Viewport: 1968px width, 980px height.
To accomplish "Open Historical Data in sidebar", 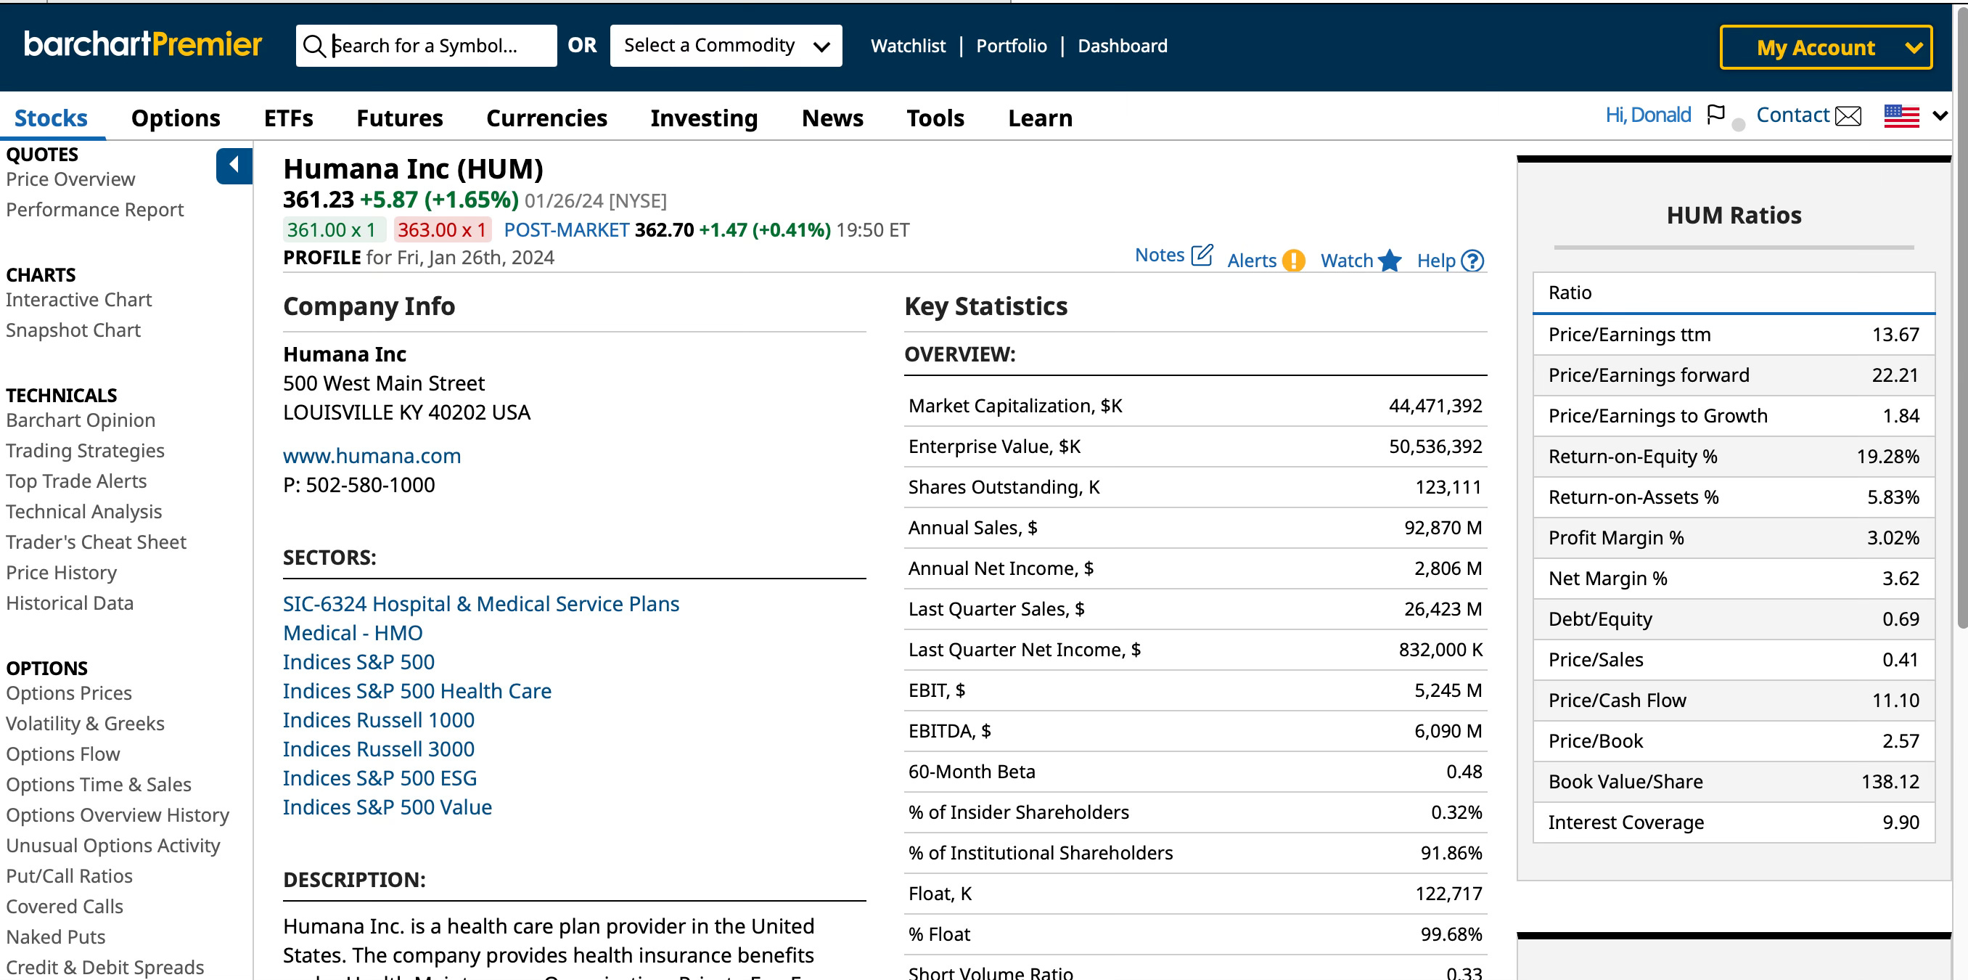I will pyautogui.click(x=70, y=604).
